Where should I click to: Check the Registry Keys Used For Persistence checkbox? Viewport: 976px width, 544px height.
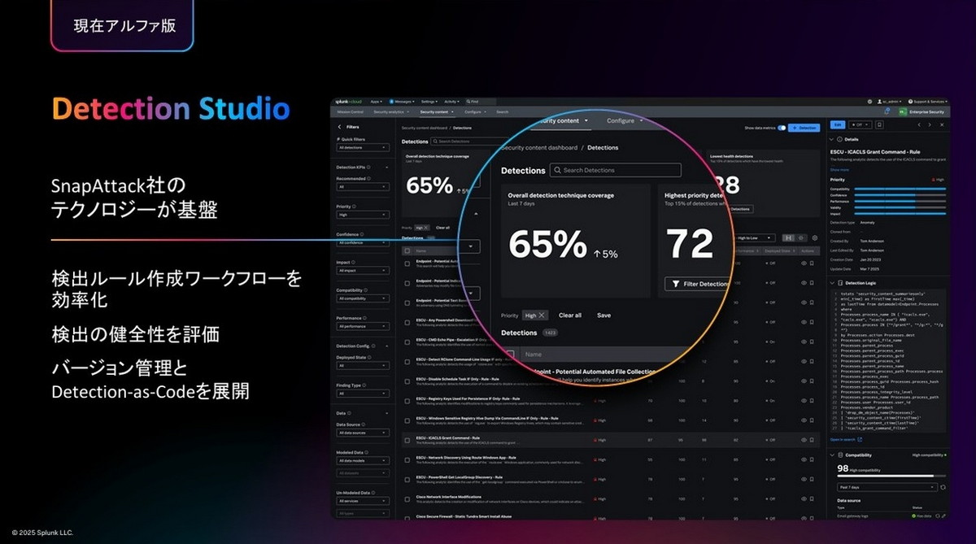pyautogui.click(x=407, y=399)
